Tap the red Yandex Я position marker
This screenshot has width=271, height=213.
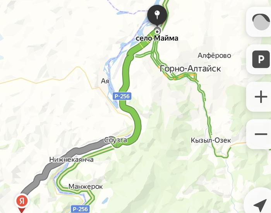22,203
